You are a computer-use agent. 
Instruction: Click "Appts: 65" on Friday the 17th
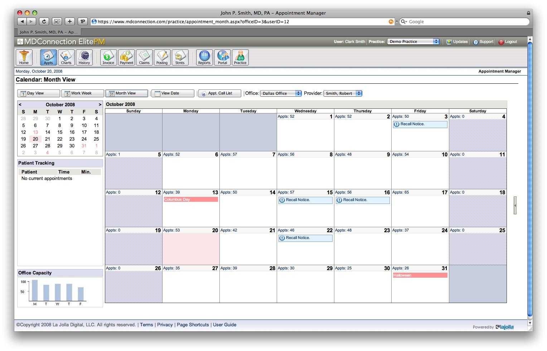click(x=401, y=192)
